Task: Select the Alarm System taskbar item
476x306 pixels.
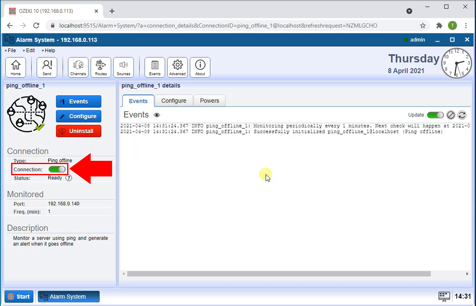Action: [x=68, y=296]
